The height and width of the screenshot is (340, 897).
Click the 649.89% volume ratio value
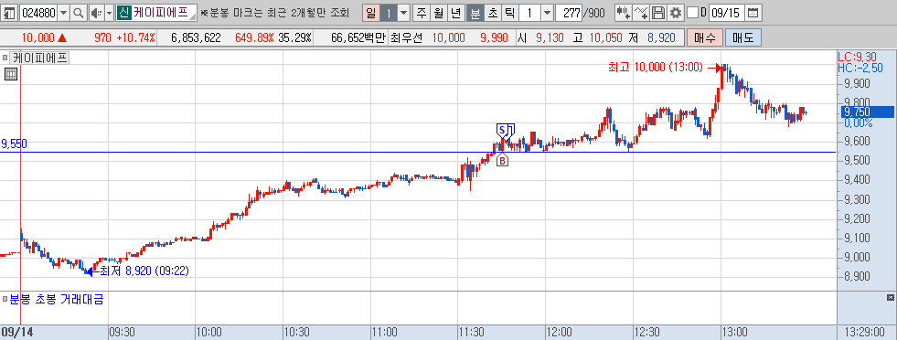[x=254, y=38]
